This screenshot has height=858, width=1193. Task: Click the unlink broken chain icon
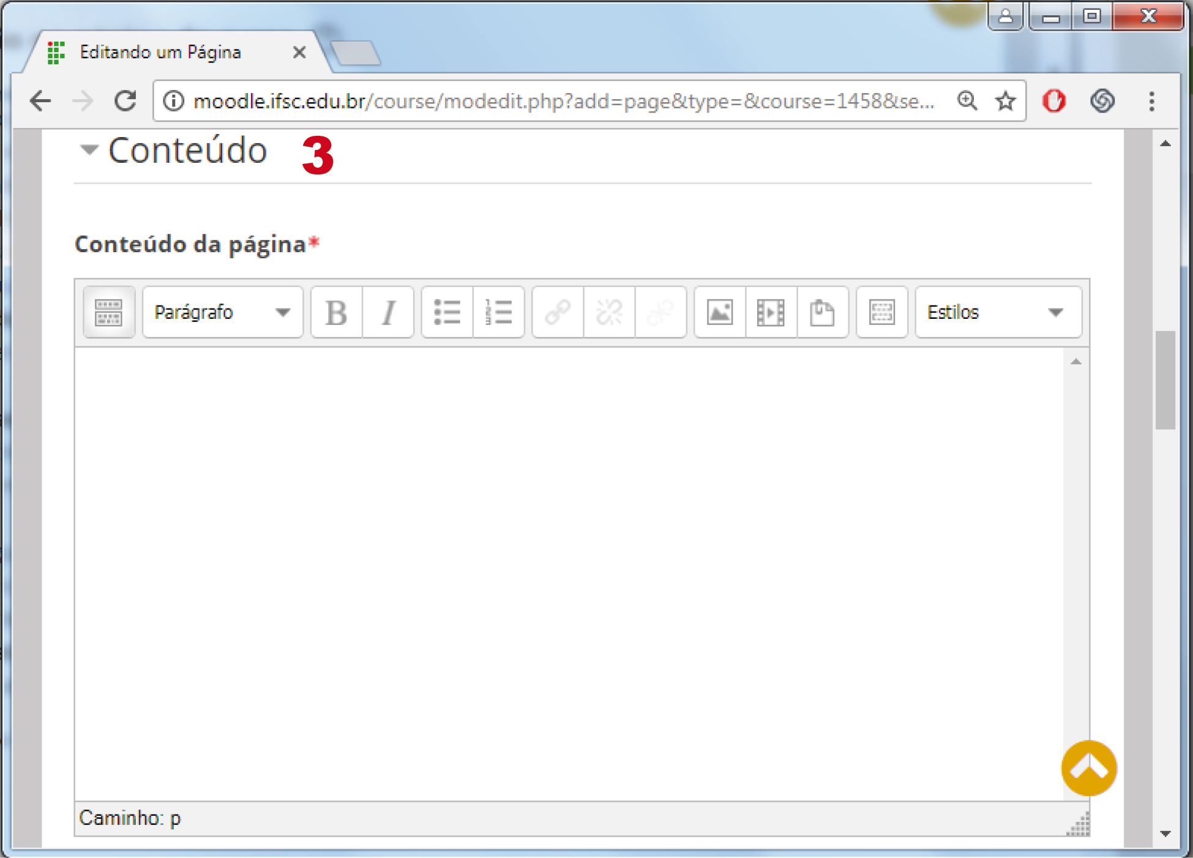point(609,312)
